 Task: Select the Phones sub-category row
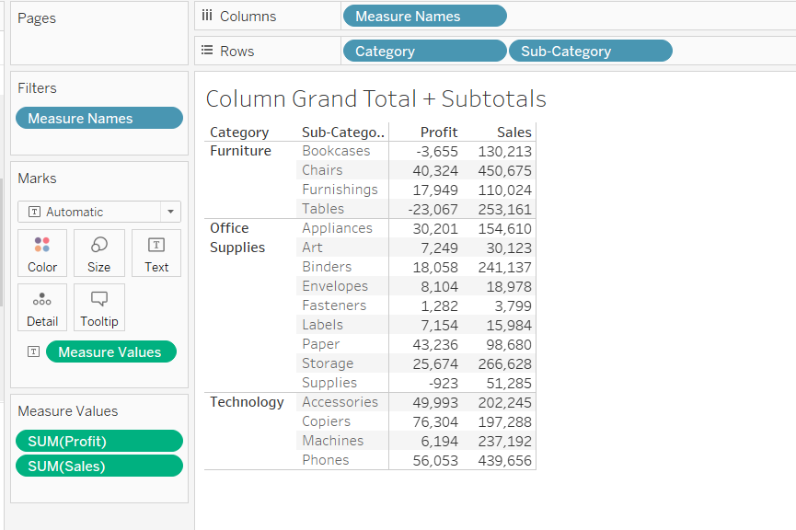(x=326, y=459)
